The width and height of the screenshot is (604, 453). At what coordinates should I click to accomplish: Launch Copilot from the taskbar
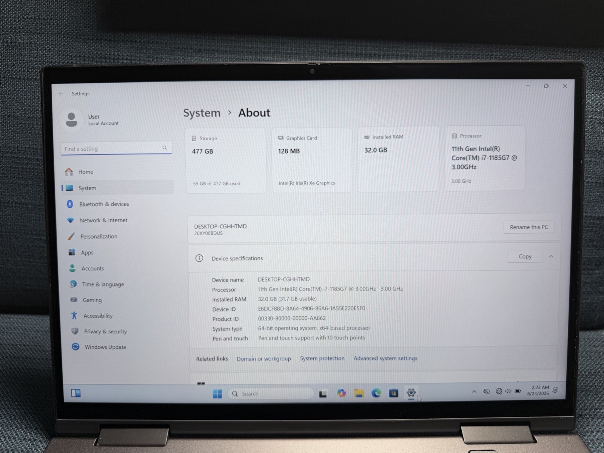[x=341, y=393]
